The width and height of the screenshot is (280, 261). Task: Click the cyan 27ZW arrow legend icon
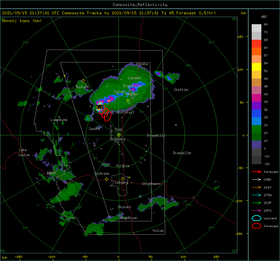pos(256,195)
